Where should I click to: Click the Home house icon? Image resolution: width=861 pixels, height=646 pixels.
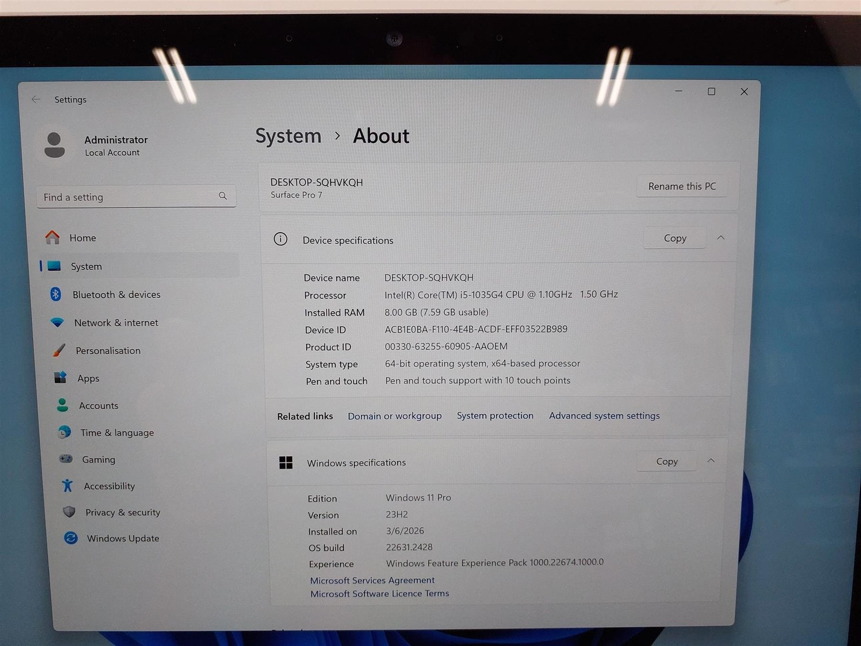(x=52, y=237)
